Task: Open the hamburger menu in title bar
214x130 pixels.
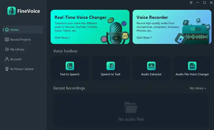Action: (191, 3)
